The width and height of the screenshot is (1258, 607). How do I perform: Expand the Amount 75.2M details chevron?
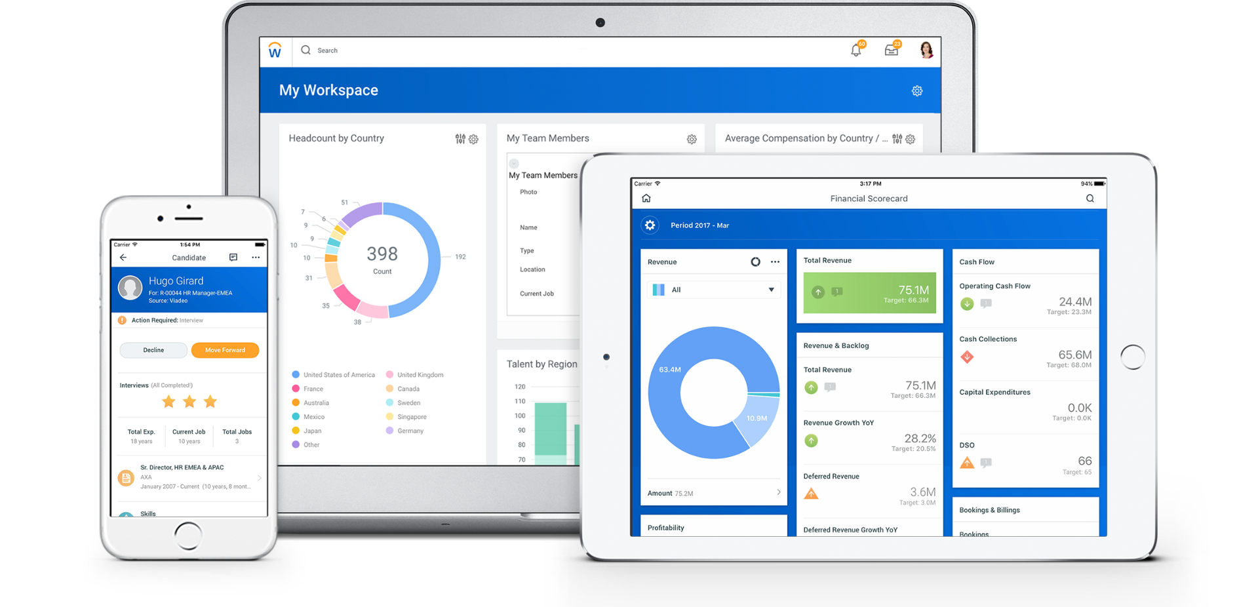click(779, 492)
